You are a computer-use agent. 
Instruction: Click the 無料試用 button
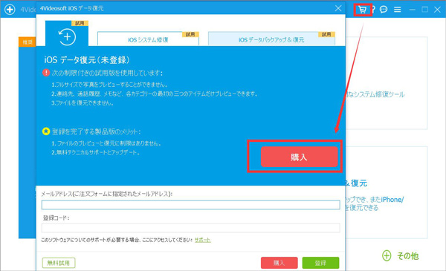coord(59,263)
